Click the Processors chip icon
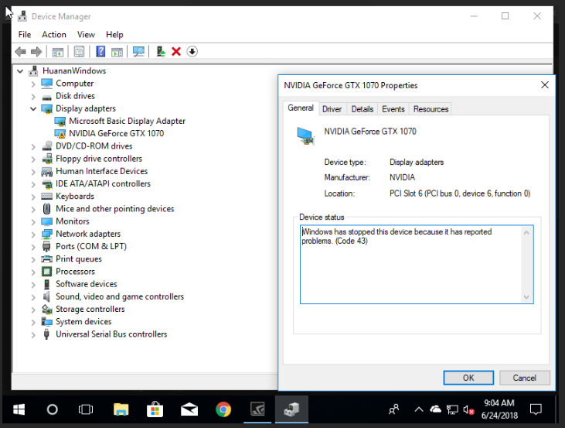Image resolution: width=565 pixels, height=428 pixels. coord(47,272)
